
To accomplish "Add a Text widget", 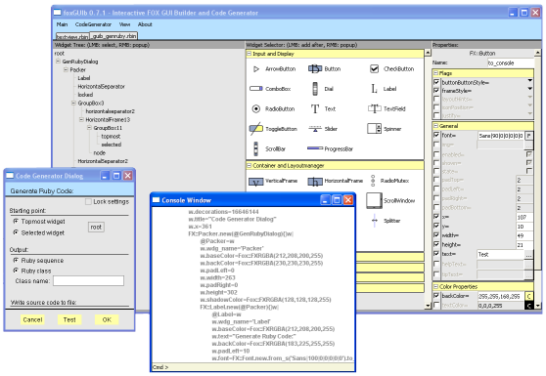I will 315,108.
